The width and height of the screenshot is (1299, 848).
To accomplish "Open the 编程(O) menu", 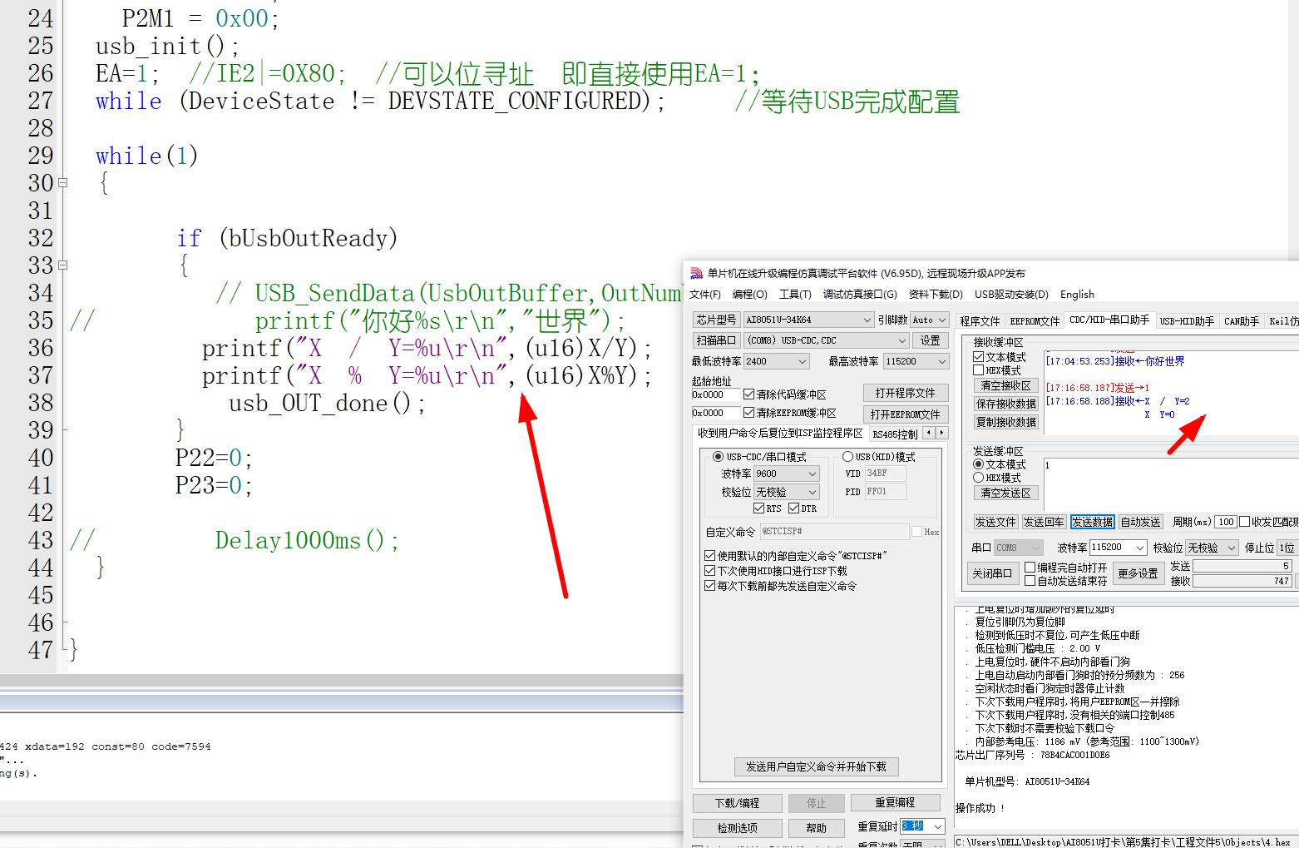I will pyautogui.click(x=749, y=295).
